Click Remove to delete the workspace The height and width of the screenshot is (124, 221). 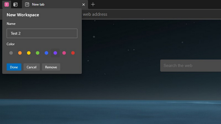tap(51, 67)
